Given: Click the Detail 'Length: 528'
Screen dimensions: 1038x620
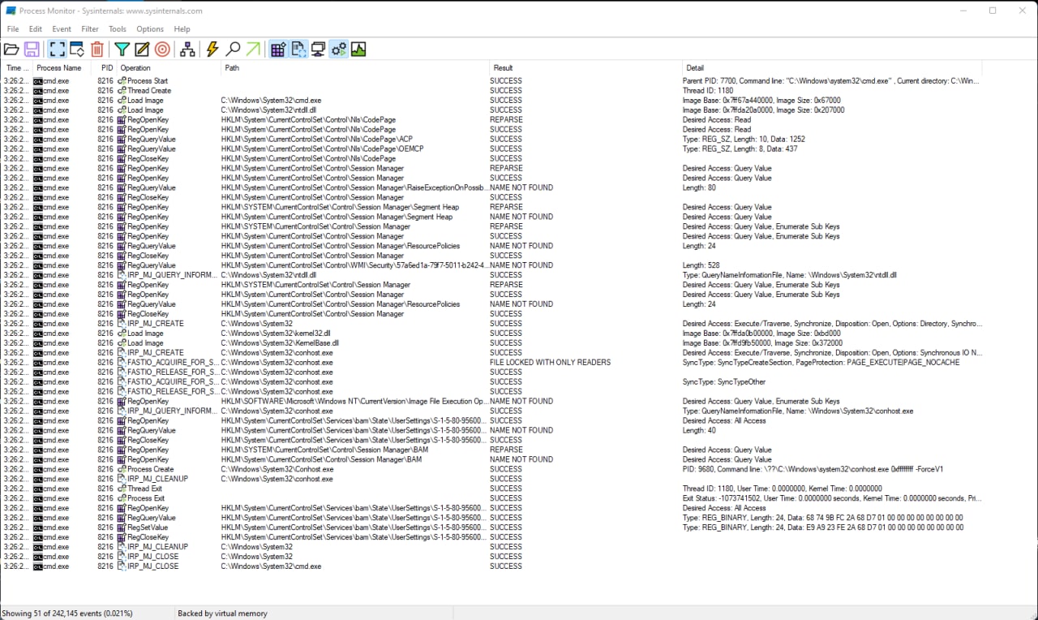Looking at the screenshot, I should tap(701, 265).
